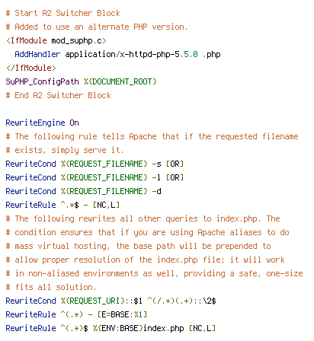Click the [E=BASE:%1] flag
This screenshot has height=341, width=314.
[122, 314]
